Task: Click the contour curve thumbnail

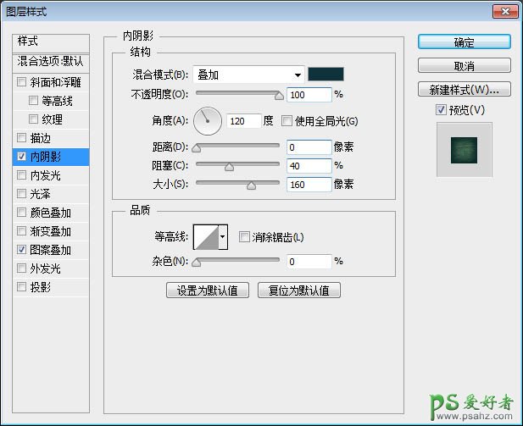Action: [x=206, y=238]
